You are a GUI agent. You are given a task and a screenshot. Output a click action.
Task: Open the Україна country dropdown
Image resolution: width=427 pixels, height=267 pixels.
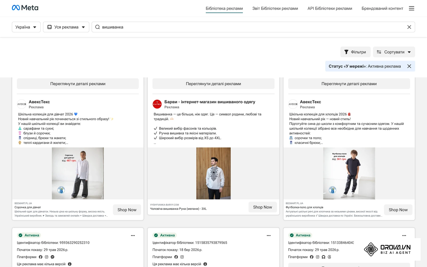point(26,27)
